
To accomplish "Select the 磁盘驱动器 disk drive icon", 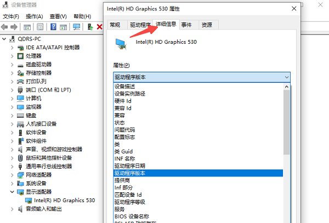I will point(20,65).
